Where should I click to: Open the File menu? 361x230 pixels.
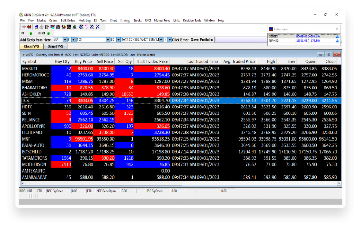coord(22,21)
